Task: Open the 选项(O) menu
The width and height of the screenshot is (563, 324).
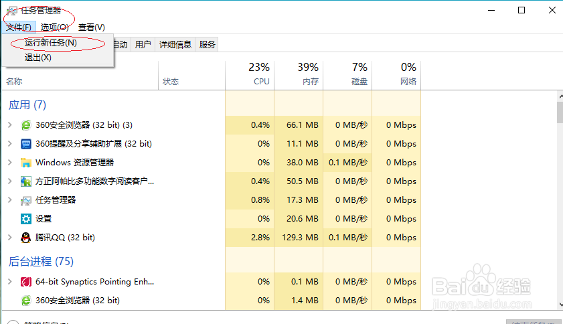Action: tap(54, 27)
